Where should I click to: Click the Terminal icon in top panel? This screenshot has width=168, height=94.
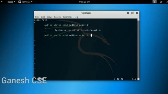(x=19, y=2)
